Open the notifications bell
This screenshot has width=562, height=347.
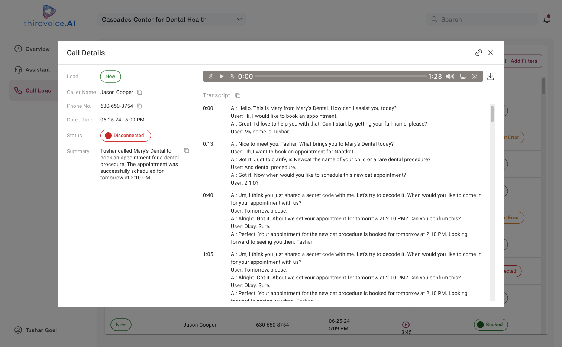pyautogui.click(x=547, y=19)
